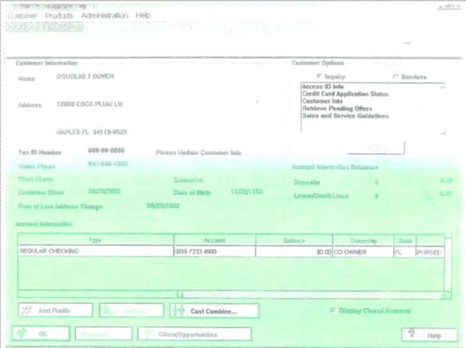
Task: Click the Balance column header
Action: click(294, 240)
